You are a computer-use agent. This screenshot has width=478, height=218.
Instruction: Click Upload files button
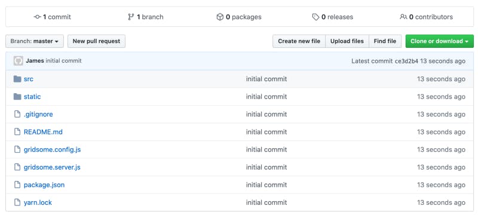pos(347,41)
